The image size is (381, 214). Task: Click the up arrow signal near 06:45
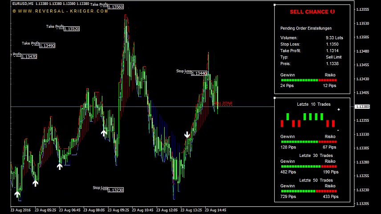[60, 166]
